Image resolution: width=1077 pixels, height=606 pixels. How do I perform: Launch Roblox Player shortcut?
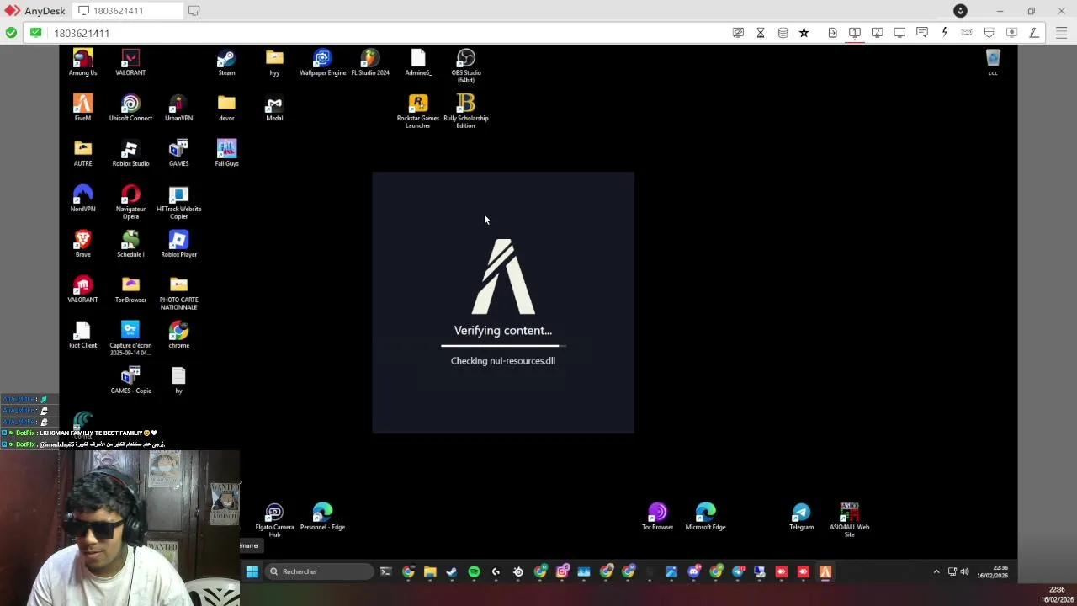[178, 245]
